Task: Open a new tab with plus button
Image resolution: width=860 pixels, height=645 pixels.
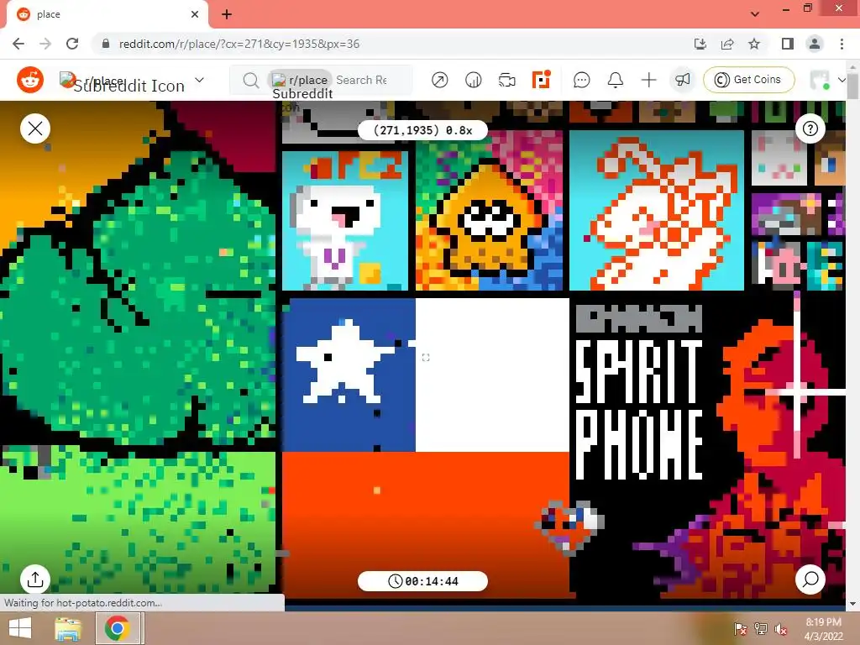Action: click(227, 14)
